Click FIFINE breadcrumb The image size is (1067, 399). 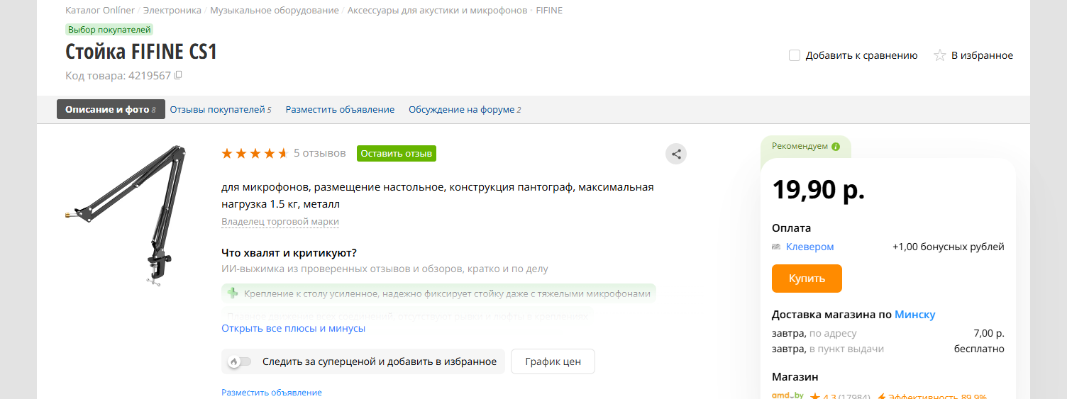click(x=549, y=11)
